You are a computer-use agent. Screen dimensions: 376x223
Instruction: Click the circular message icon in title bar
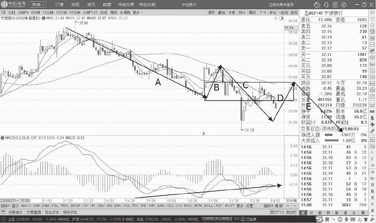coord(317,4)
